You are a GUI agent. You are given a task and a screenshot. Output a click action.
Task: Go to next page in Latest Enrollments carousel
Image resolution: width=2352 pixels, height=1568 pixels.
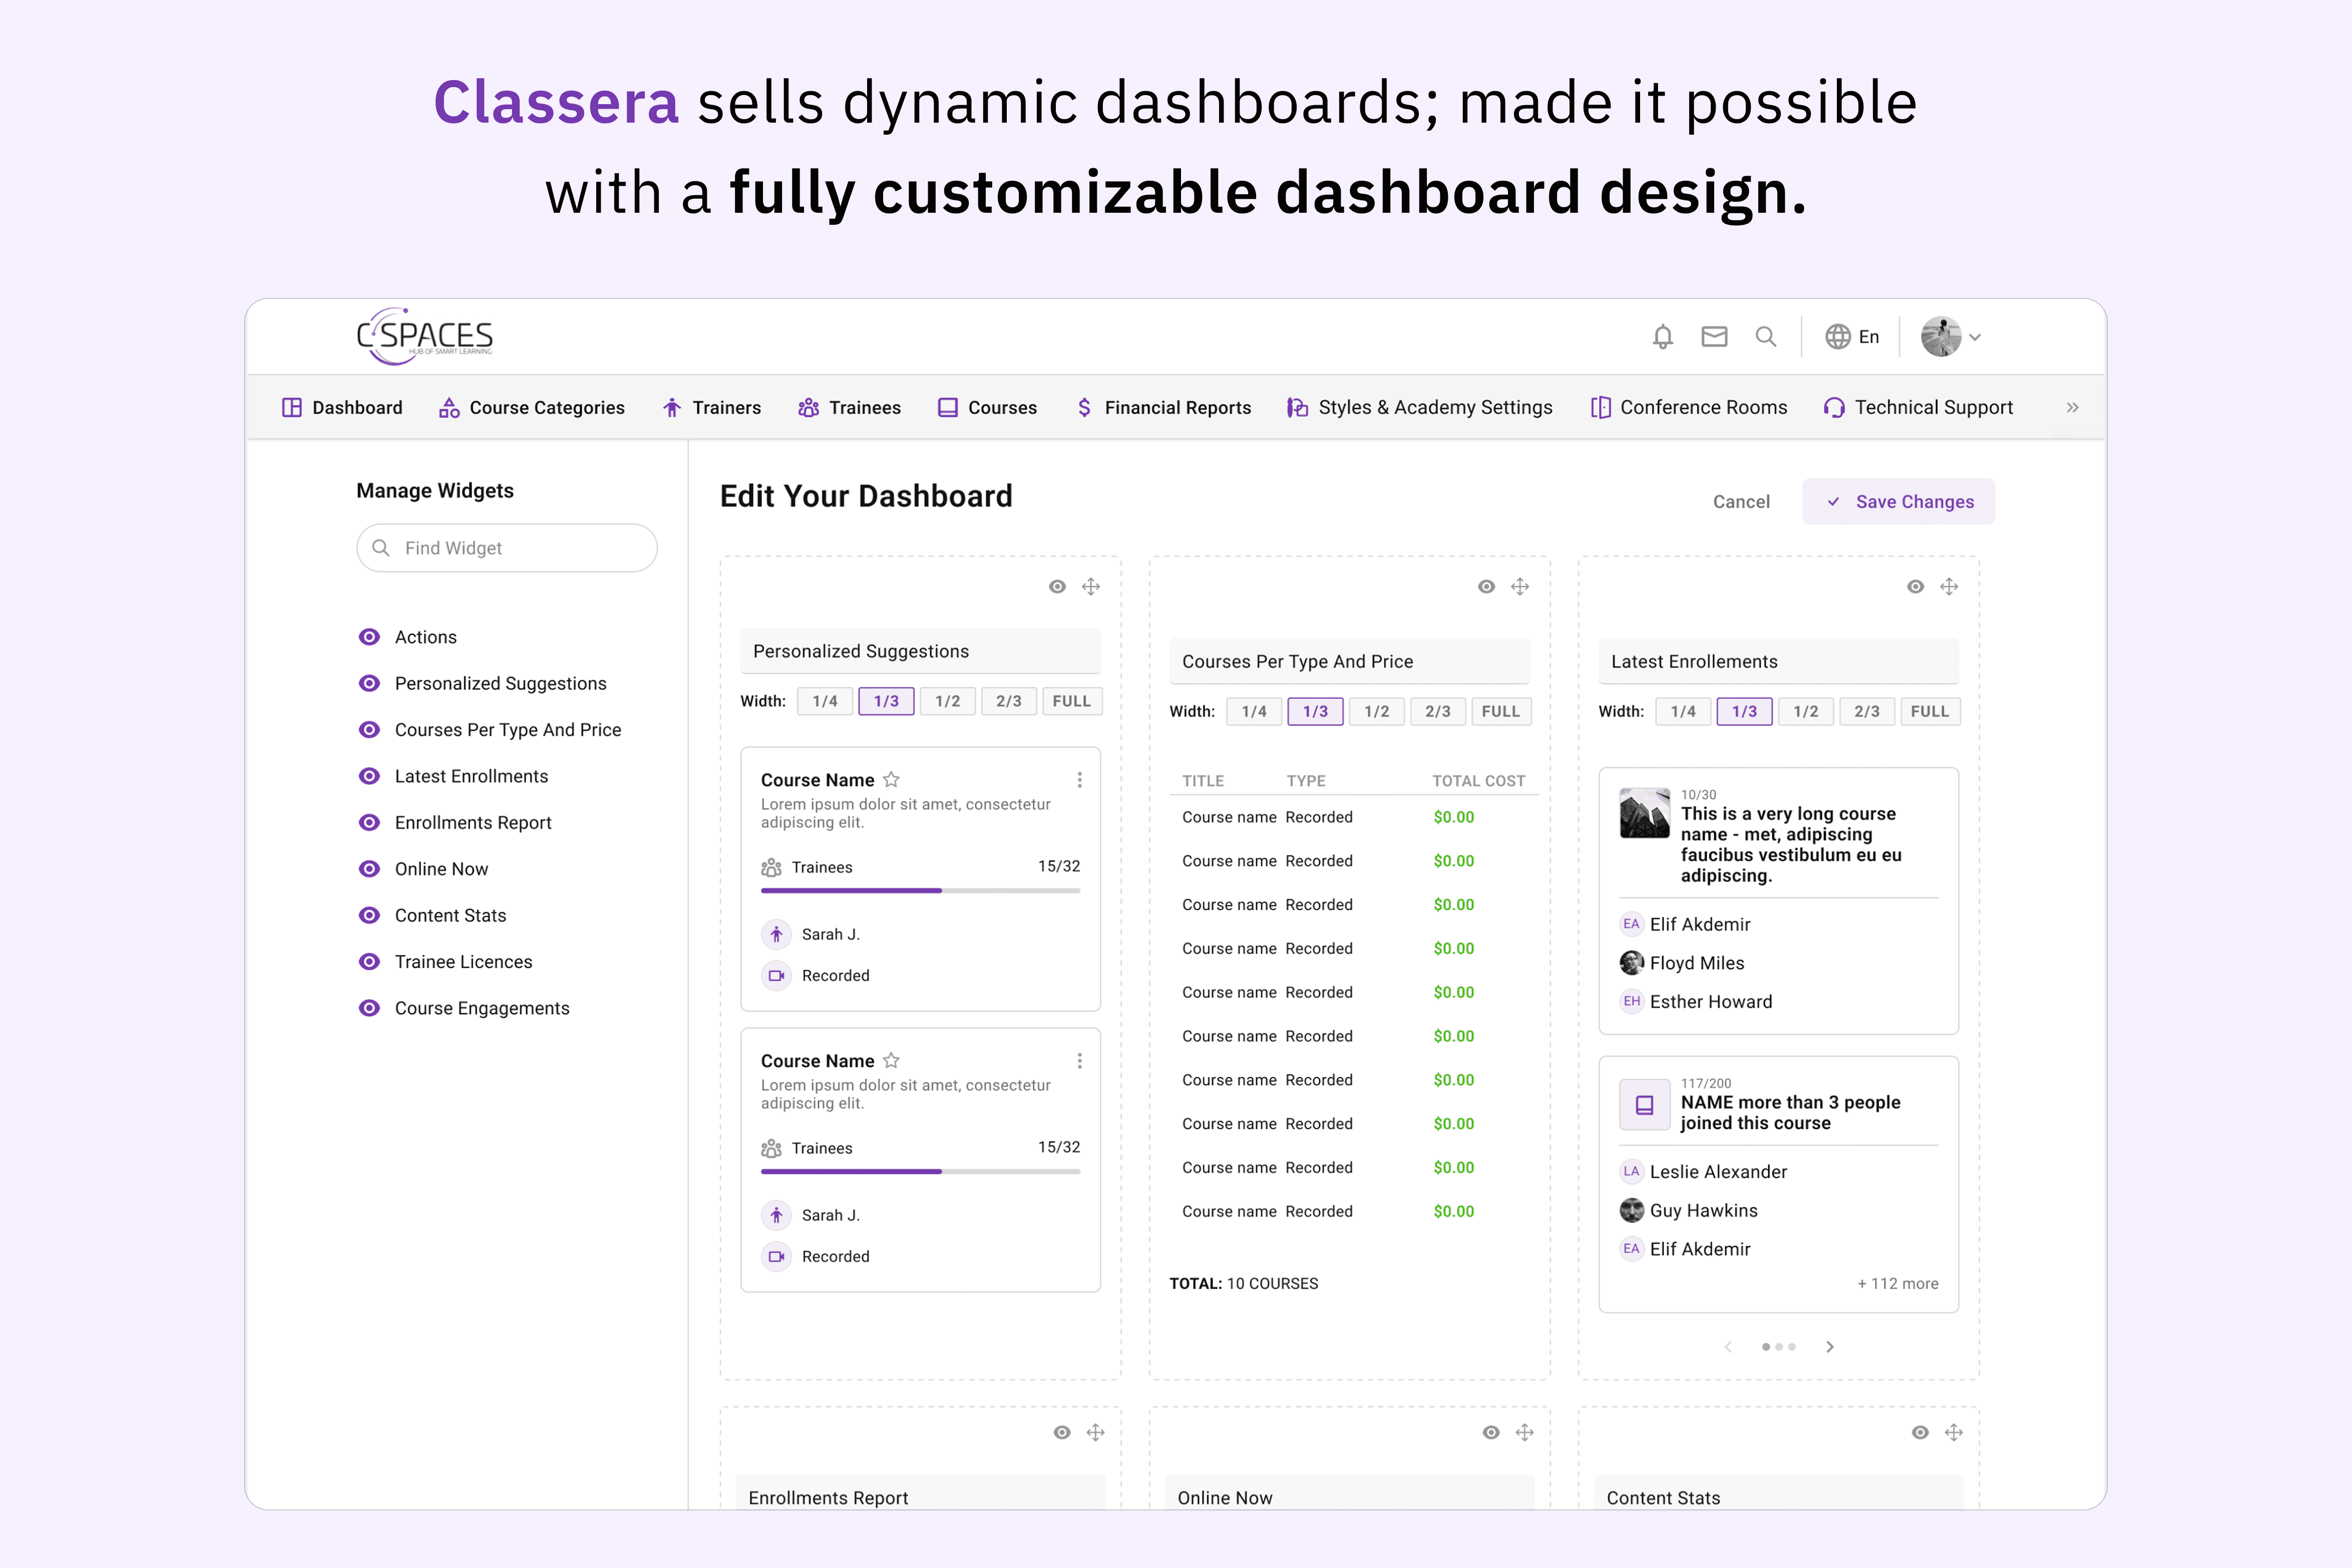pyautogui.click(x=1830, y=1347)
